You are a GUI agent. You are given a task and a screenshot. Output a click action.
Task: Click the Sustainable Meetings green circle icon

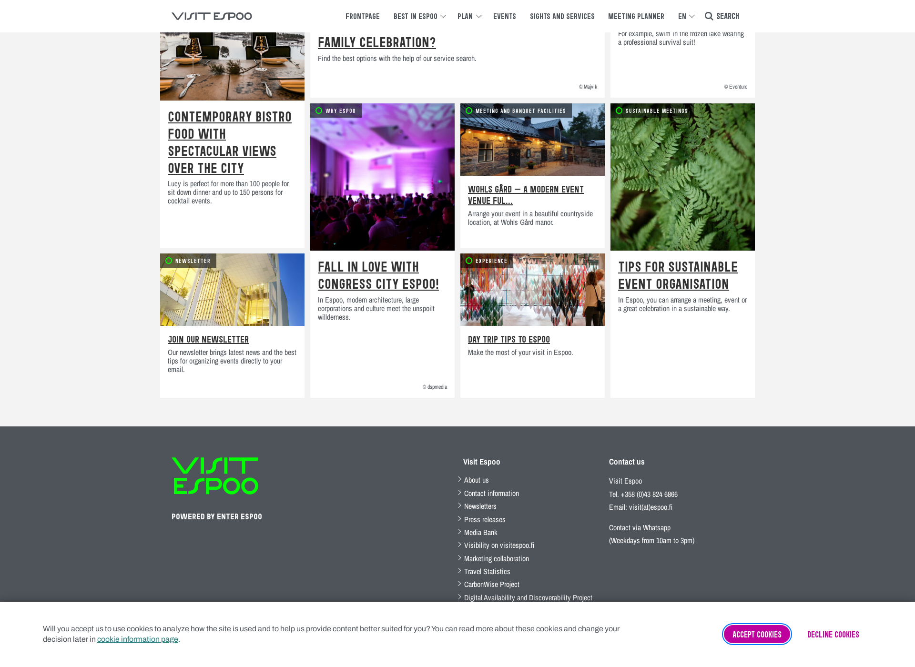point(620,110)
